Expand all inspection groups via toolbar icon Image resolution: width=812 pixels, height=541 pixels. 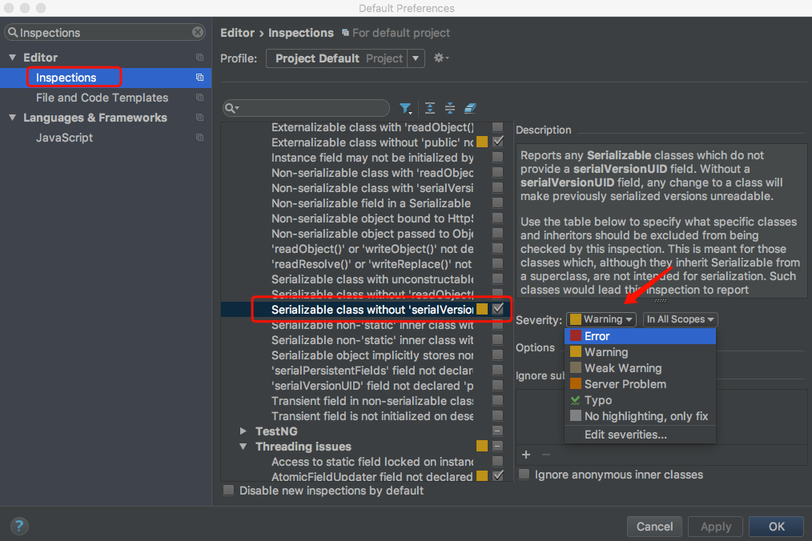point(429,108)
